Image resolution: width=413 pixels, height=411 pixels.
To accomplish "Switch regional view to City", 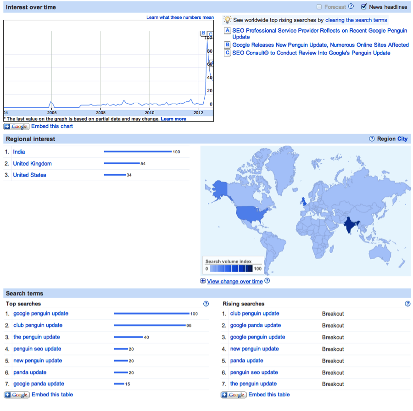I will tap(402, 139).
